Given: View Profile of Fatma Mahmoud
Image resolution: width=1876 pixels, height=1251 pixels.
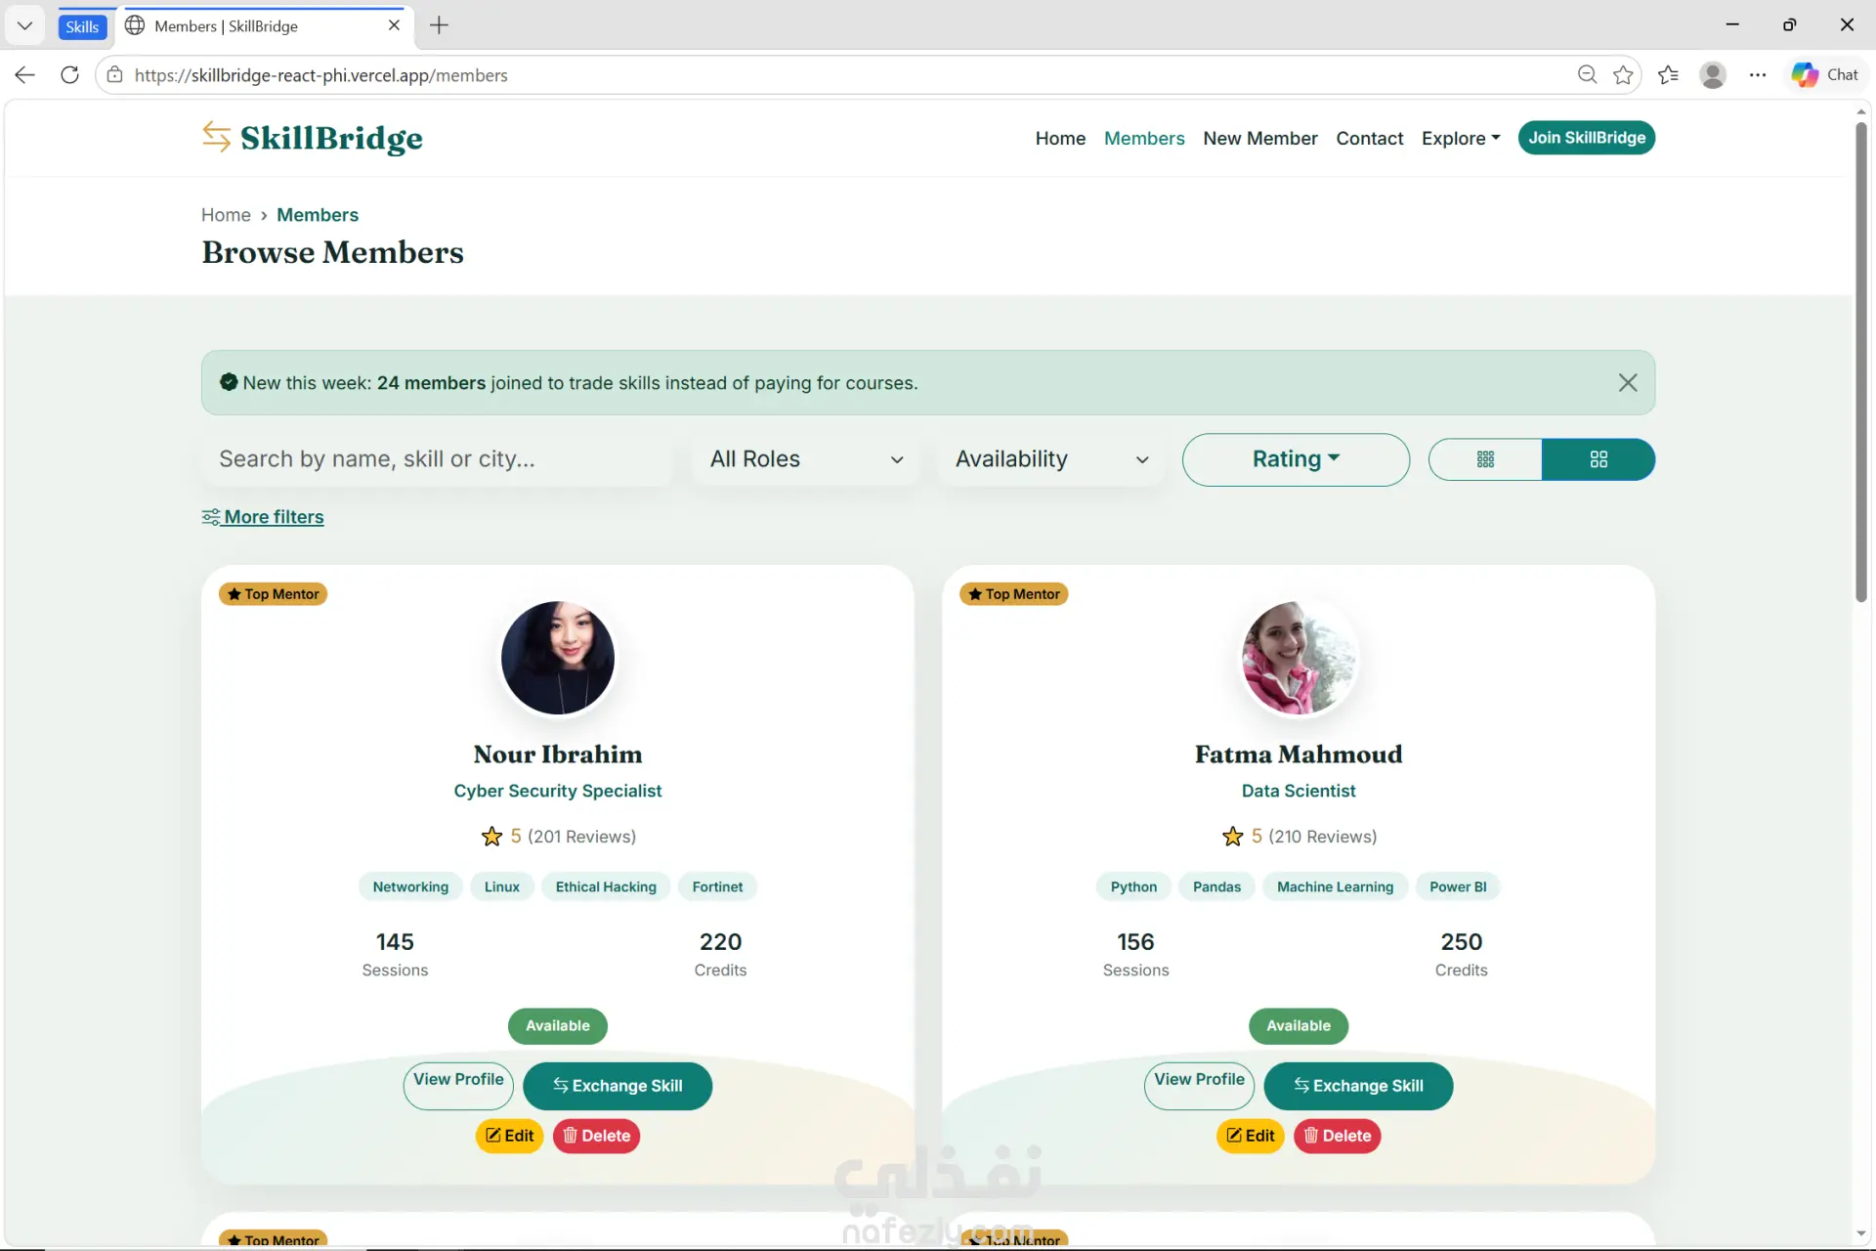Looking at the screenshot, I should tap(1199, 1086).
